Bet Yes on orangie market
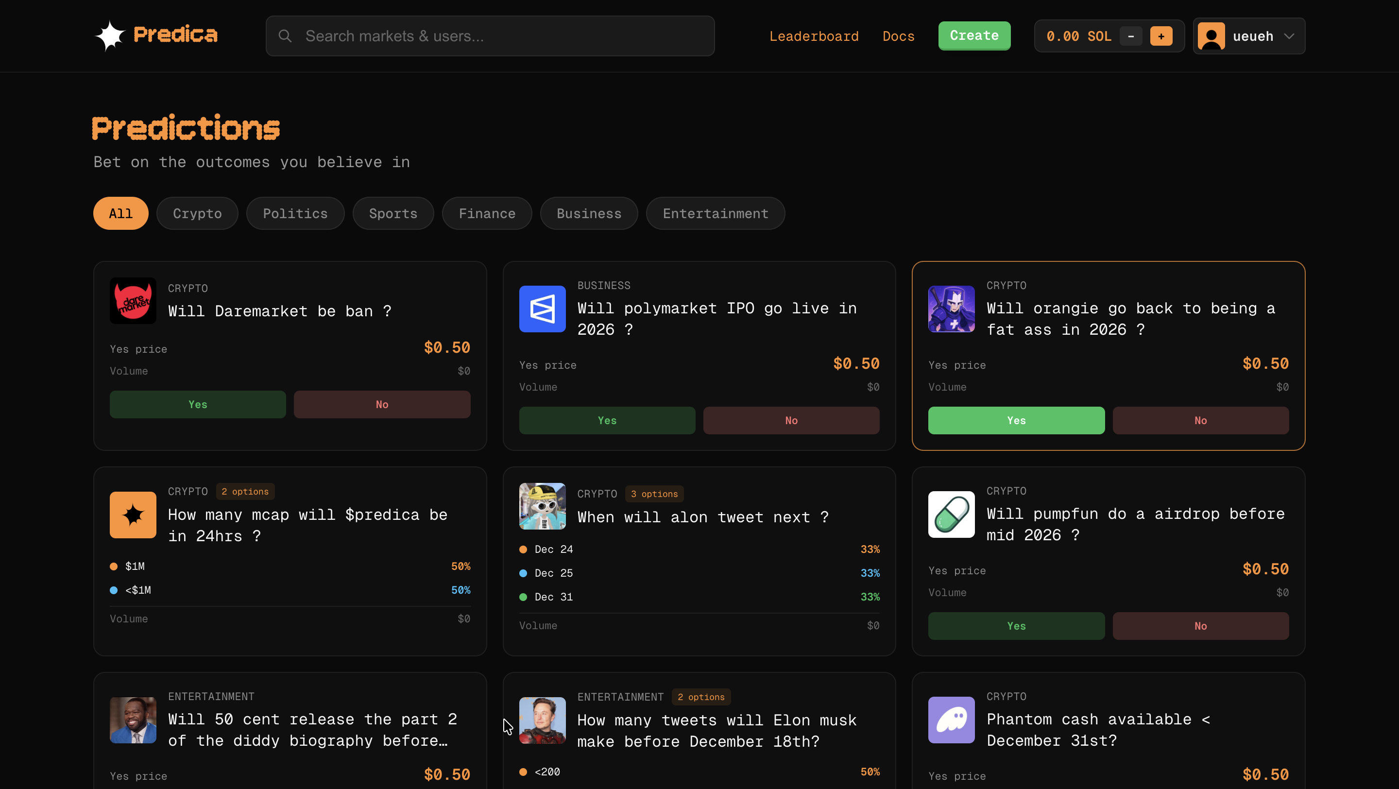The image size is (1399, 789). pos(1016,420)
